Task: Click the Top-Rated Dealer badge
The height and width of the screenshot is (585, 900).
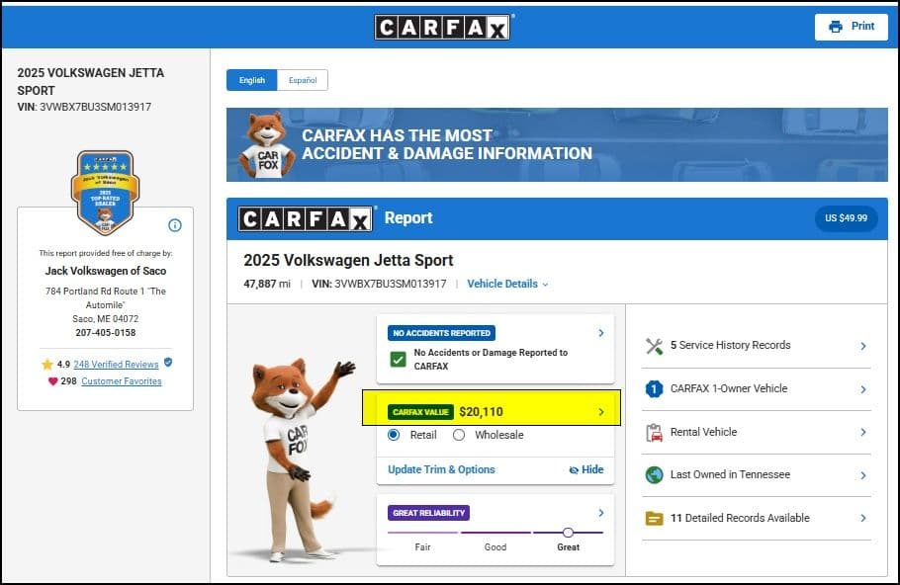Action: coord(105,194)
